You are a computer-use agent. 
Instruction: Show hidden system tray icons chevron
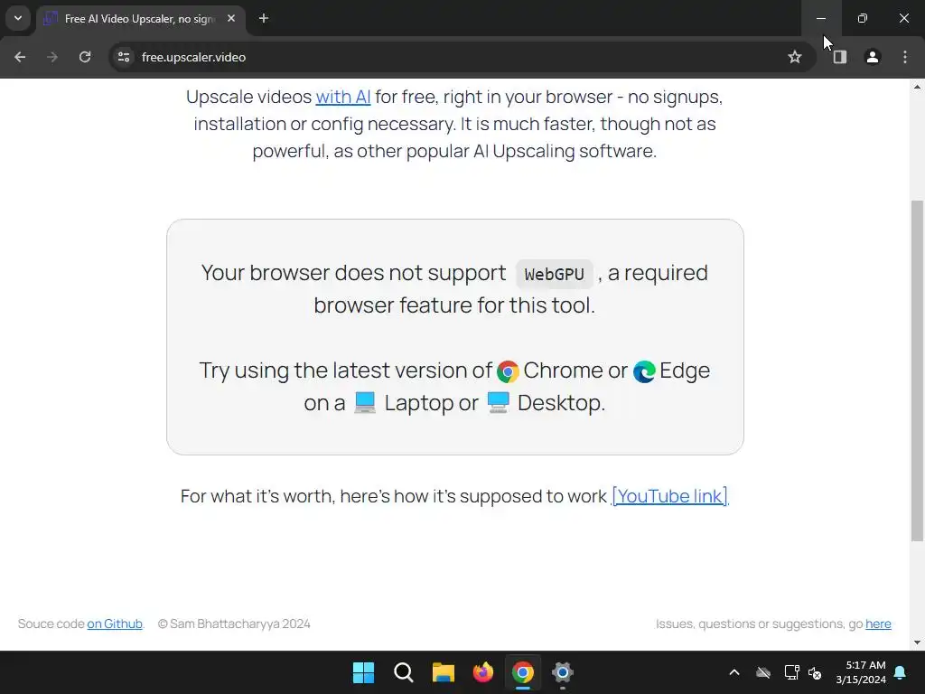733,672
